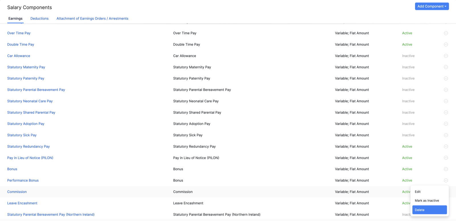Screen dimensions: 456x222
Task: Expand the Add Component dropdown
Action: coord(432,6)
